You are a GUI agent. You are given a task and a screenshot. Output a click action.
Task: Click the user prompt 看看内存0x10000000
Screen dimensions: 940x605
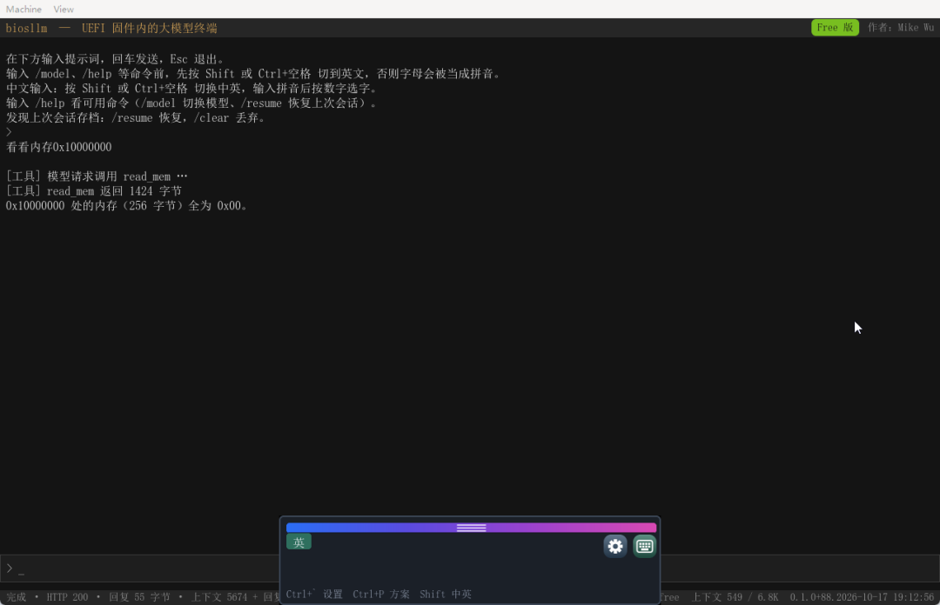tap(59, 148)
